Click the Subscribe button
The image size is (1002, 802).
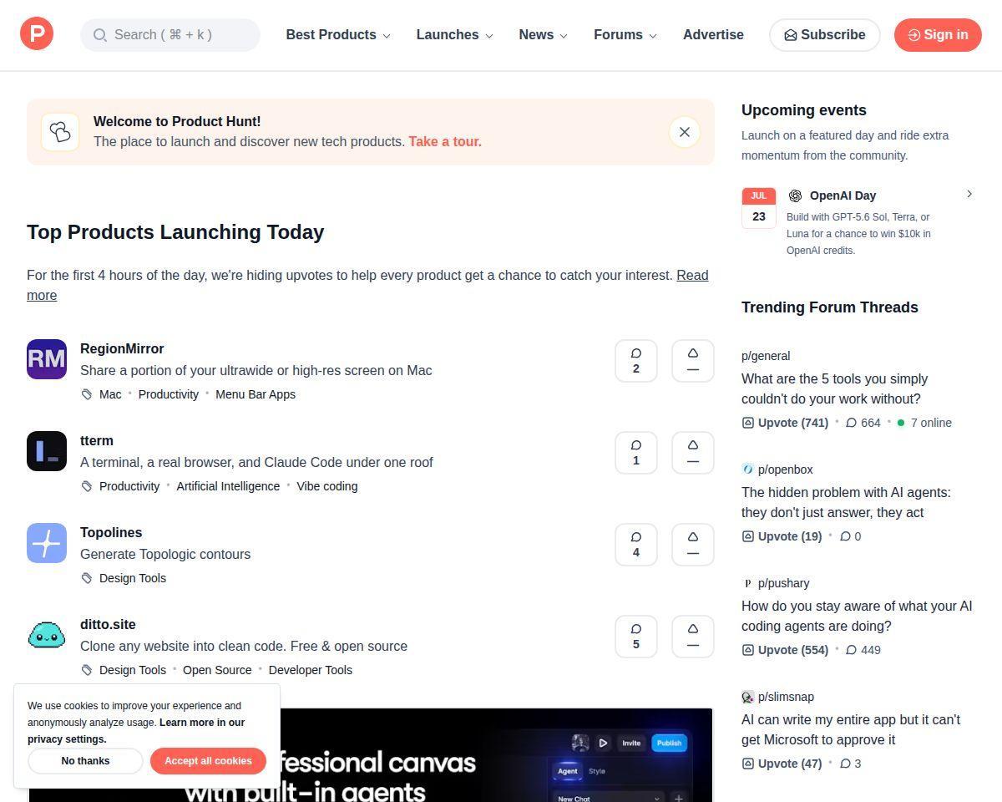(824, 35)
